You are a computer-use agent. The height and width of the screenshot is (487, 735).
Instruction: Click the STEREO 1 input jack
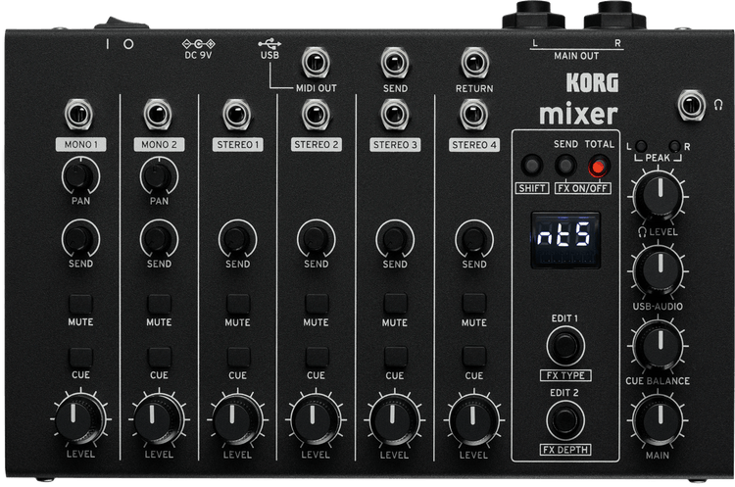pos(237,114)
